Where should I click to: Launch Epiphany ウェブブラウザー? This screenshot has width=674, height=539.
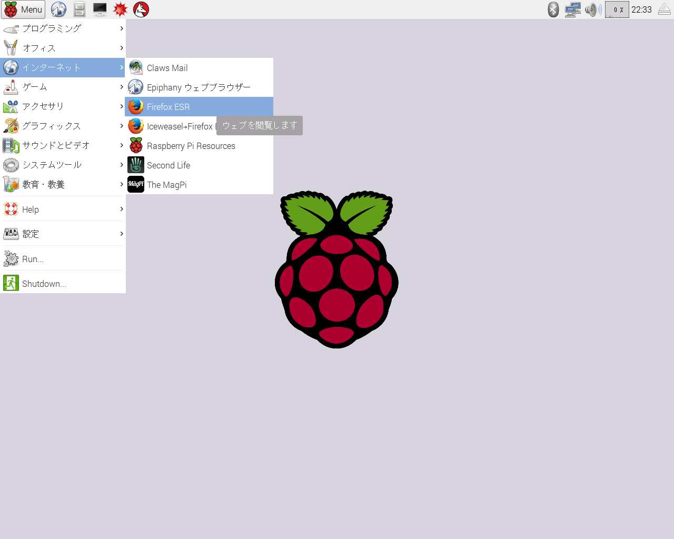coord(199,87)
